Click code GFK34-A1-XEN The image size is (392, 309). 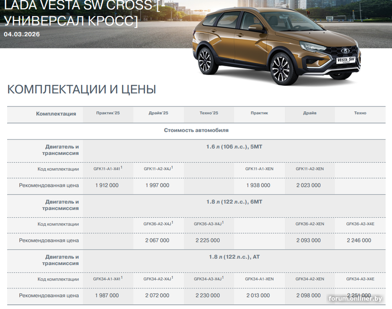point(259,279)
